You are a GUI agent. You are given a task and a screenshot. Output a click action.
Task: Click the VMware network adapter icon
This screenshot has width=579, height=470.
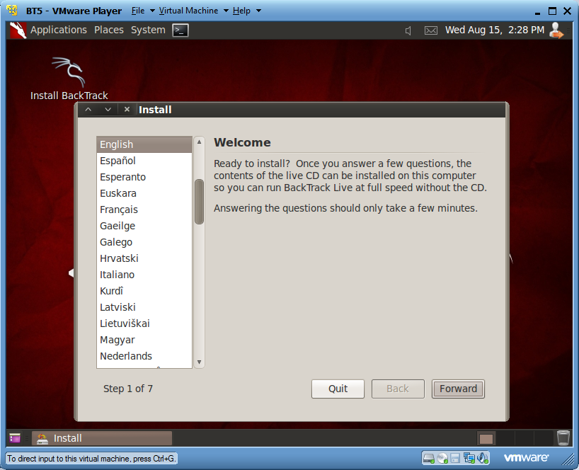(x=469, y=458)
